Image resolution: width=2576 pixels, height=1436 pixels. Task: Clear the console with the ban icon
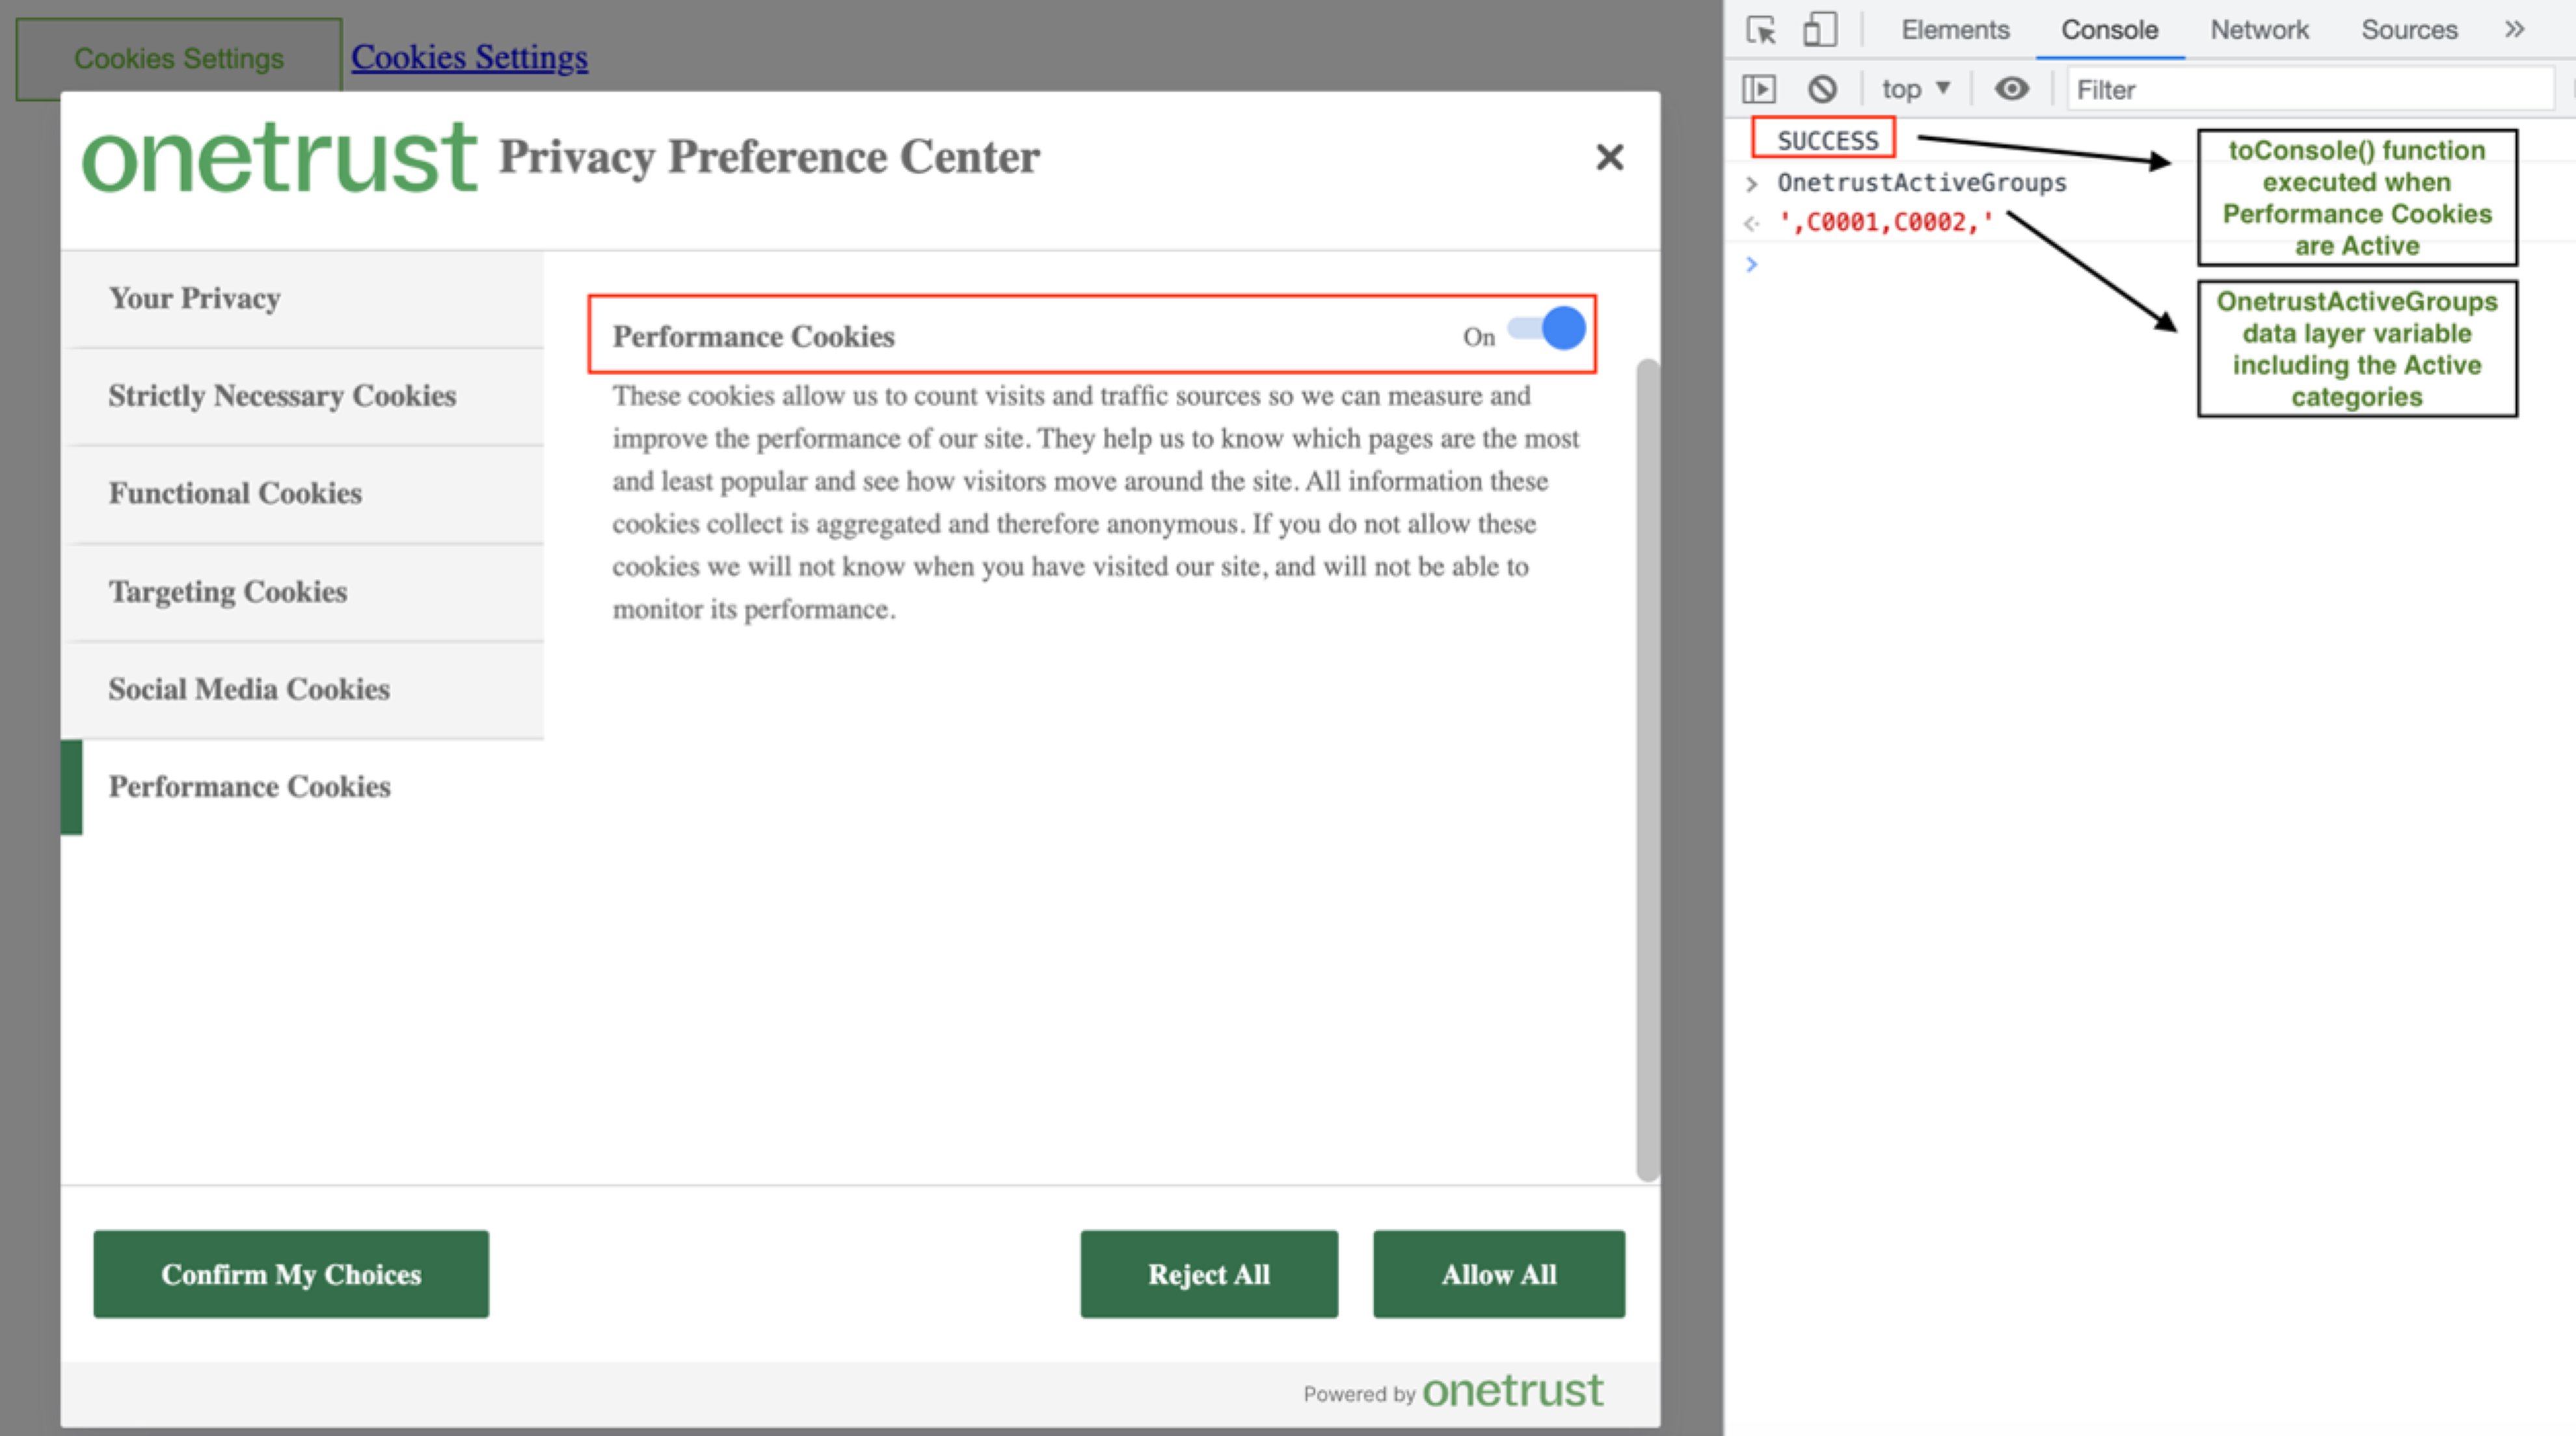tap(1822, 90)
